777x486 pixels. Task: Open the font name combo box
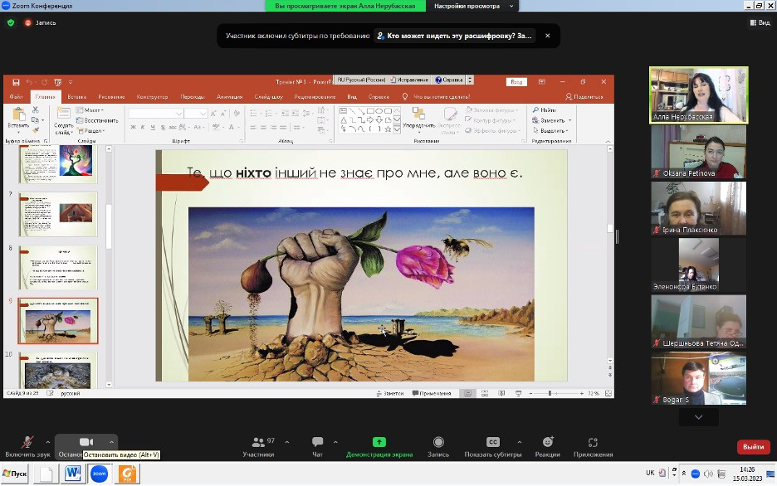155,114
